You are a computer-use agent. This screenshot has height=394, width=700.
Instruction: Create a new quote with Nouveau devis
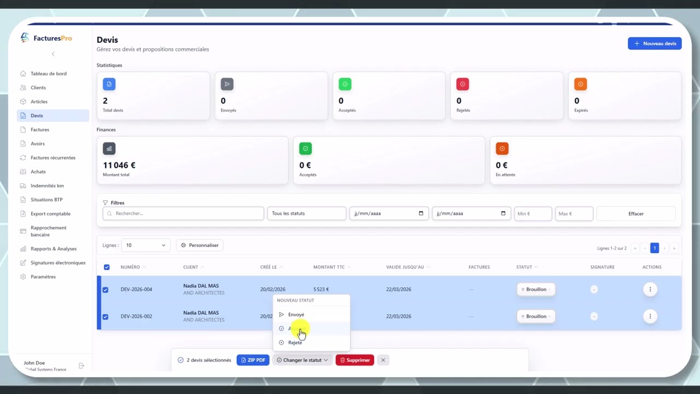[655, 43]
